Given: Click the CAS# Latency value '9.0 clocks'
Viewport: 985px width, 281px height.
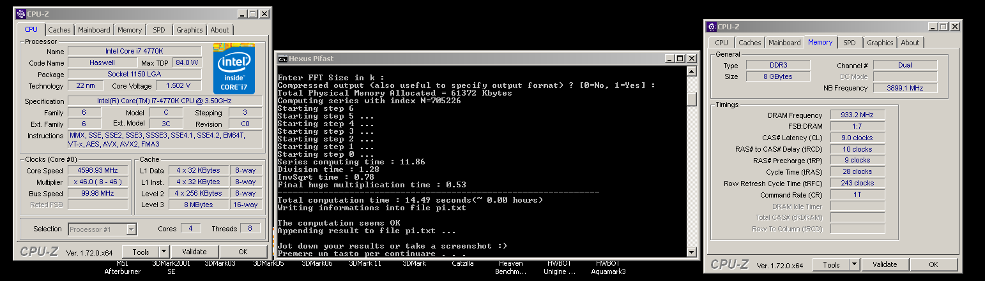Looking at the screenshot, I should point(857,138).
